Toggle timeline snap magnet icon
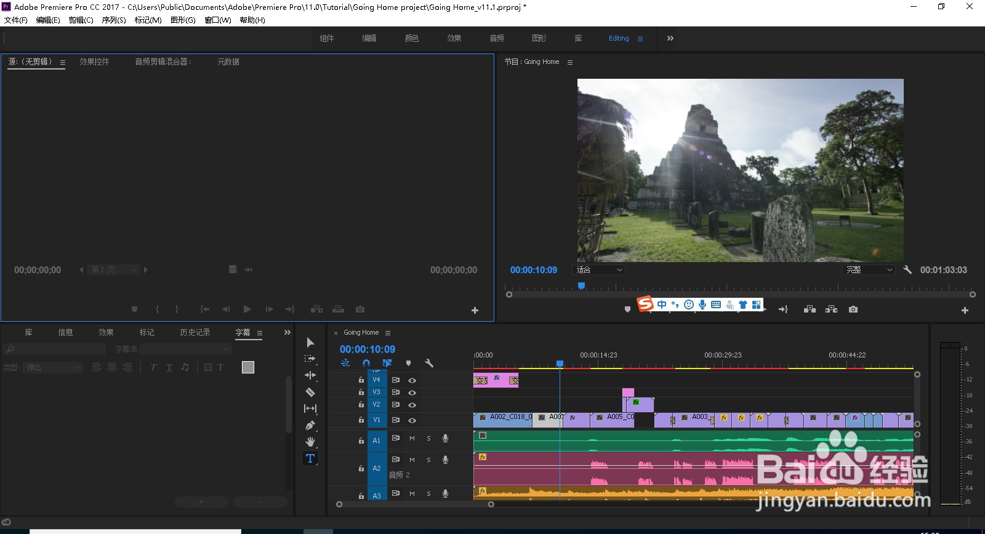The height and width of the screenshot is (534, 985). click(x=366, y=363)
